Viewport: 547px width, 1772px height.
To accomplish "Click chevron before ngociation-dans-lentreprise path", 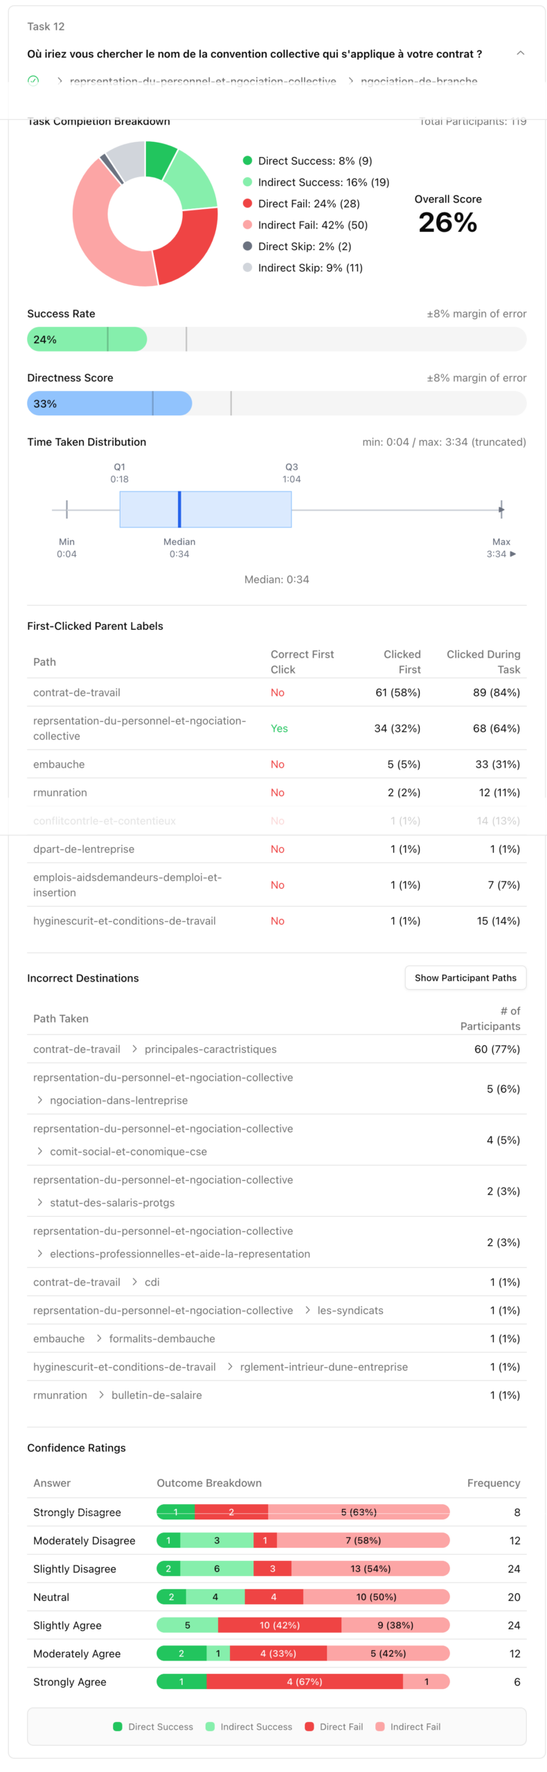I will [39, 1100].
